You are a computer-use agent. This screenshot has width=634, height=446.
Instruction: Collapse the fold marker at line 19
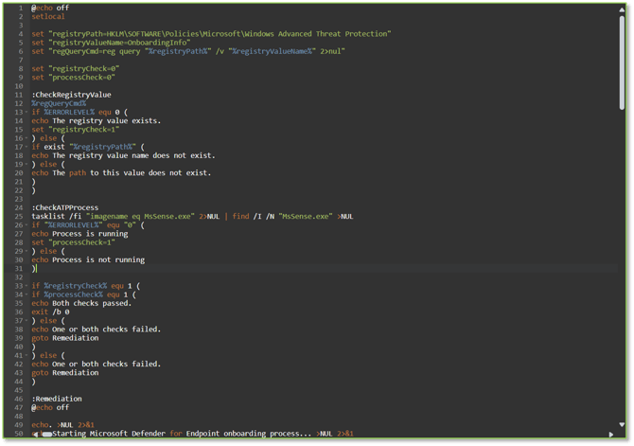[26, 165]
